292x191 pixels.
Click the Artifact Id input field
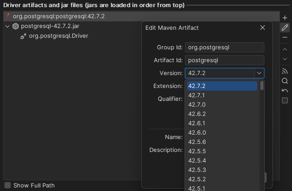[225, 60]
